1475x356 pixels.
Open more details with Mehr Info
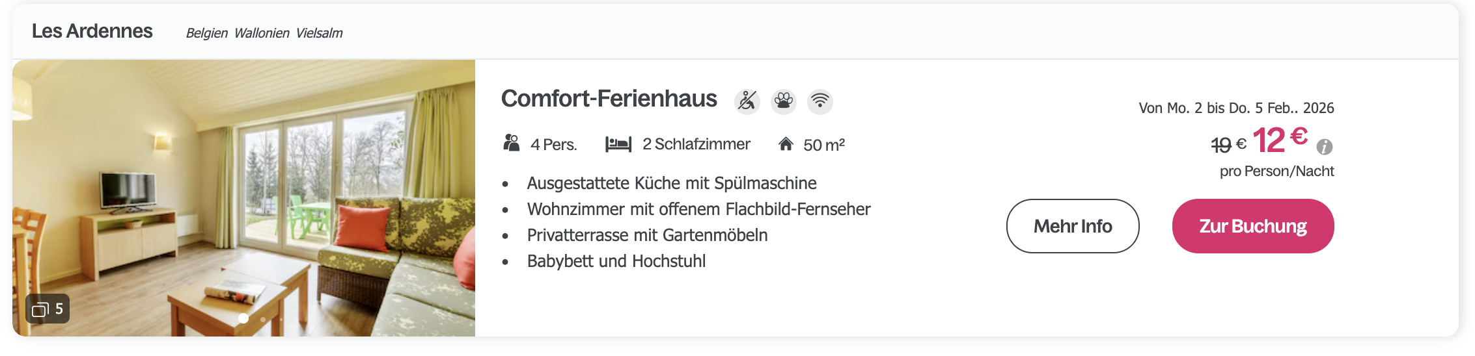pos(1072,226)
